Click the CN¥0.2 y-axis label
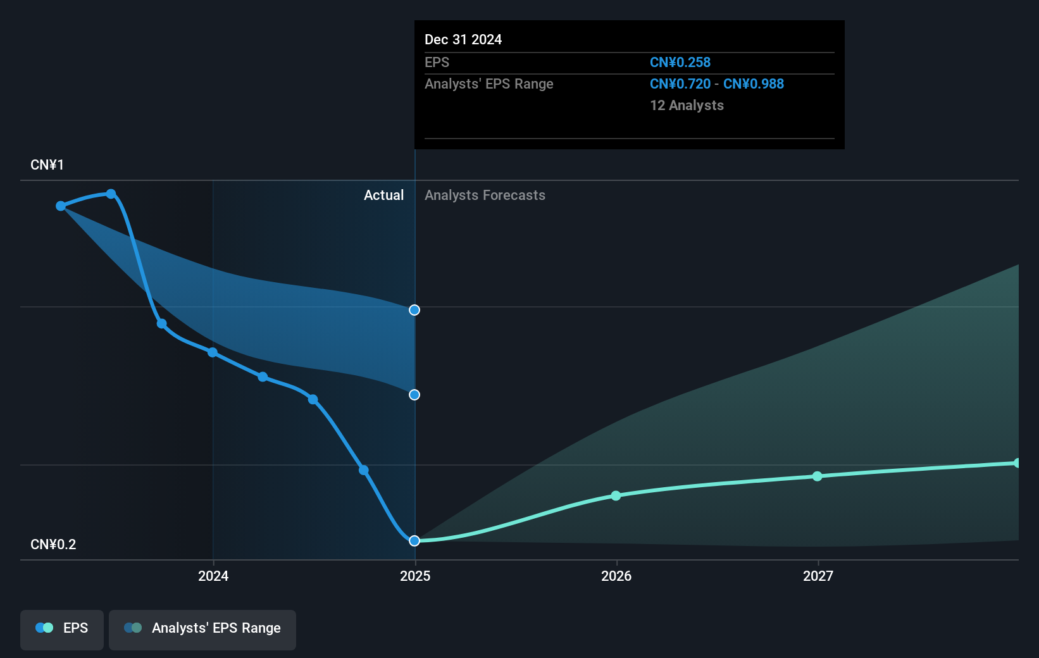Image resolution: width=1039 pixels, height=658 pixels. tap(53, 545)
